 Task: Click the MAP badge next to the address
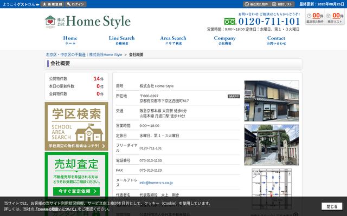[234, 96]
